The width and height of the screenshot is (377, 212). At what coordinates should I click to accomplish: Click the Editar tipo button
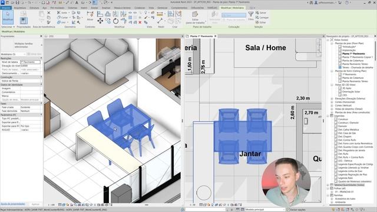point(34,54)
